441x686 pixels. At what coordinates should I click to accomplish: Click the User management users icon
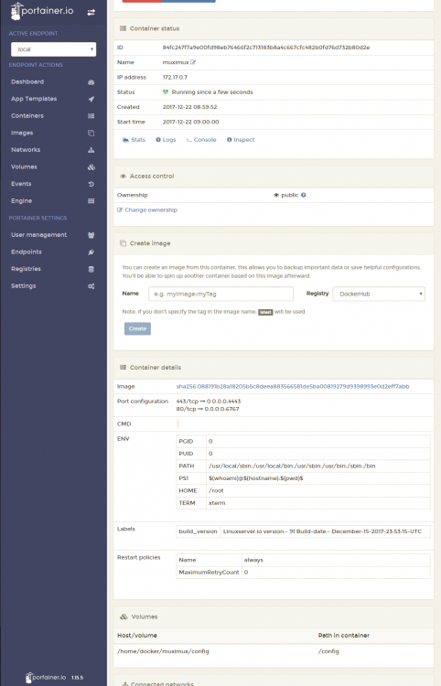91,235
